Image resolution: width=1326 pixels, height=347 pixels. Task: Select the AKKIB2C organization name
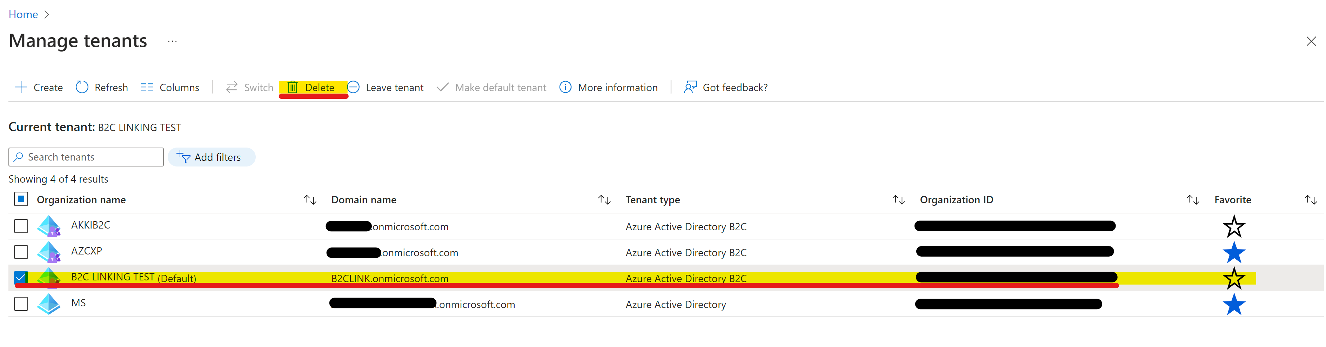[x=91, y=225]
